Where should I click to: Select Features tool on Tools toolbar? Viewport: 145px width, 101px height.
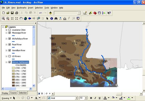(38, 18)
